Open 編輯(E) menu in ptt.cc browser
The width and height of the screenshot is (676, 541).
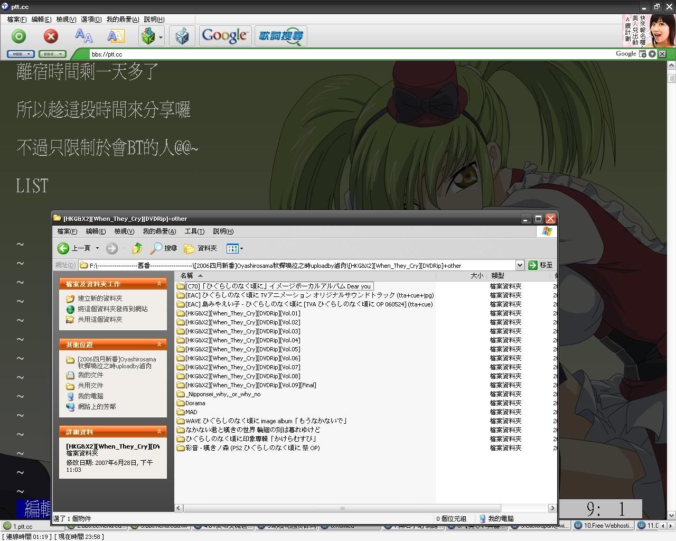42,19
